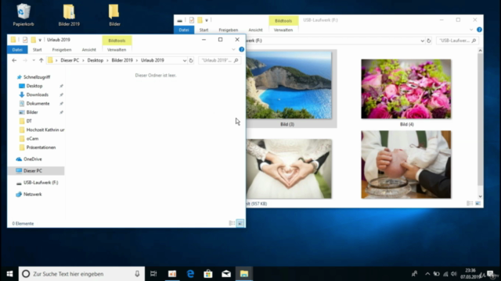Viewport: 501px width, 281px height.
Task: Launch Microsoft Edge from taskbar
Action: pos(190,274)
